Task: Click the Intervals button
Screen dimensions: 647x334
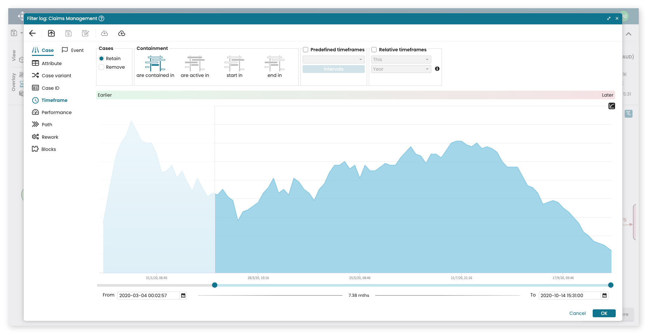Action: tap(334, 69)
